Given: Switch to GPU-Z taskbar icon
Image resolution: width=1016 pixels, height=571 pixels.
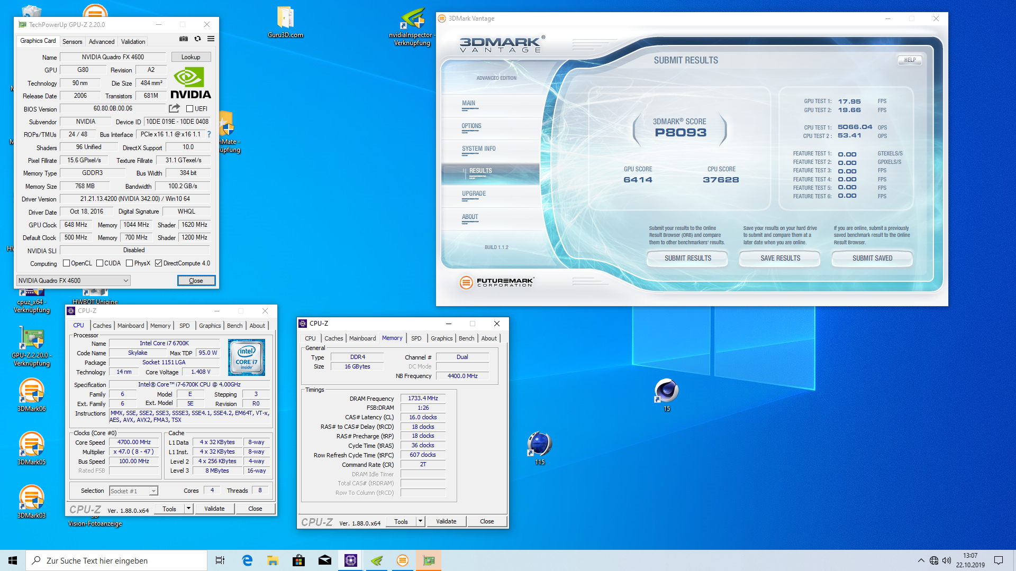Looking at the screenshot, I should [429, 560].
